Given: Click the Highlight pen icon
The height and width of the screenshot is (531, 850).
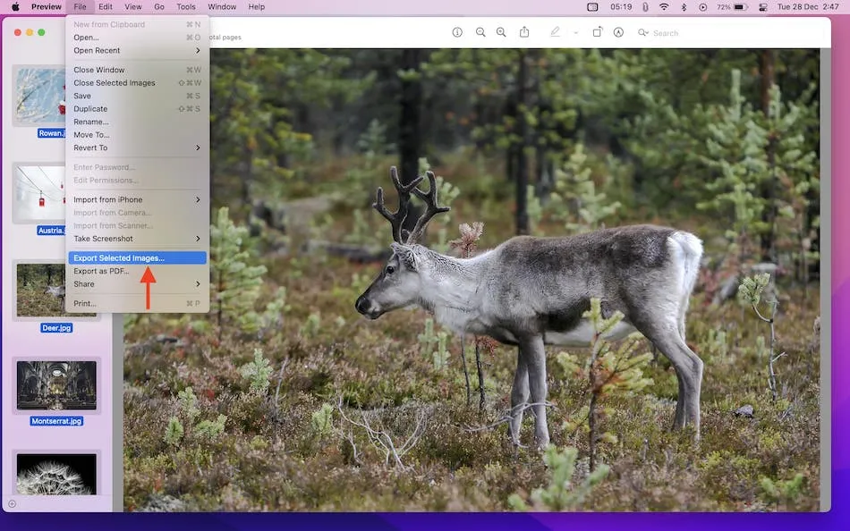Looking at the screenshot, I should click(555, 32).
